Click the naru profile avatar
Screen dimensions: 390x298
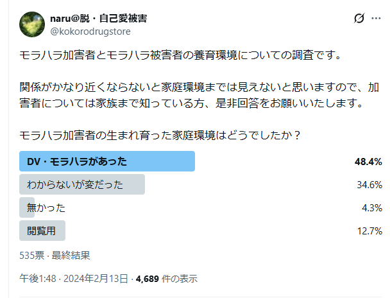32,24
